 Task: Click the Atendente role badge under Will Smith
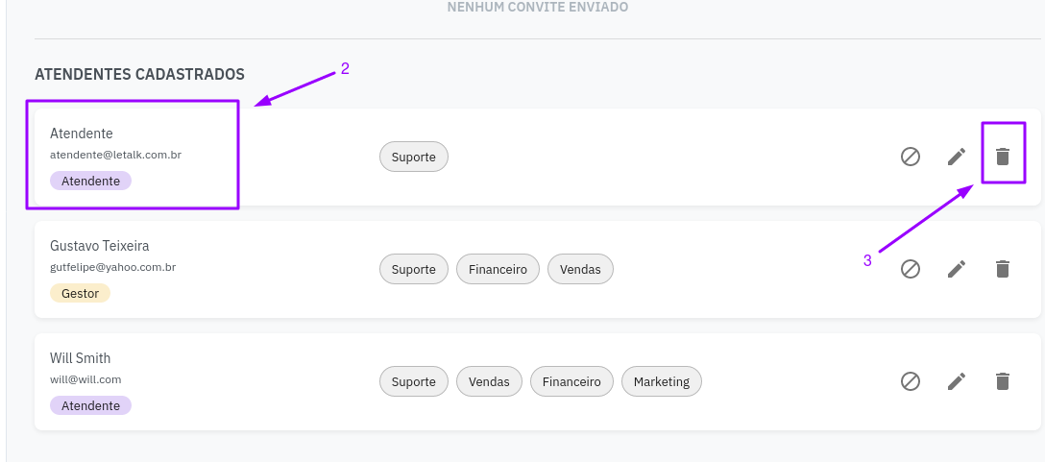90,405
